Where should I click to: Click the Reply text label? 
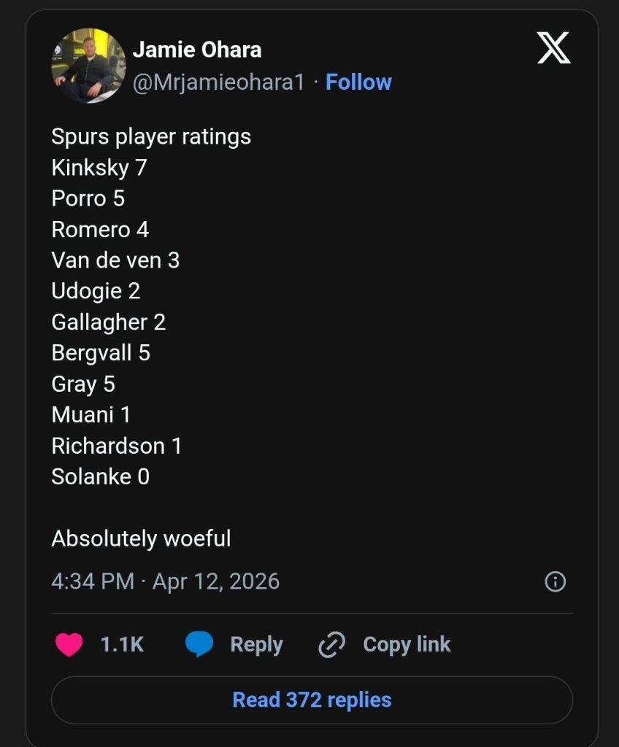pos(256,645)
